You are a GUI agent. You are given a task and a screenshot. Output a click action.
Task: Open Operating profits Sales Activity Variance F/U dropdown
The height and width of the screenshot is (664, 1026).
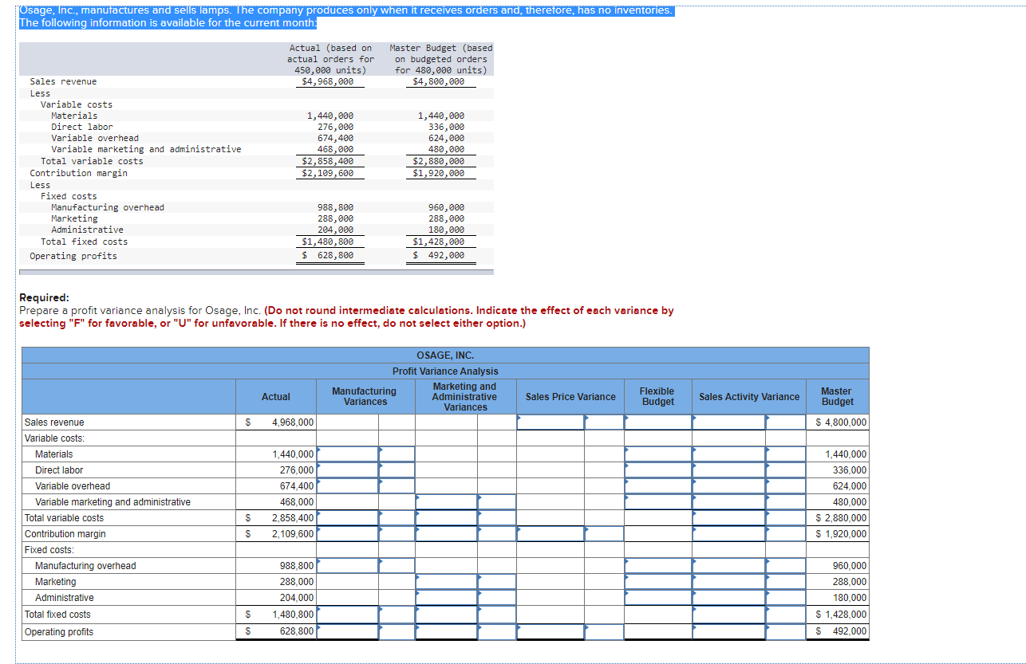point(785,632)
